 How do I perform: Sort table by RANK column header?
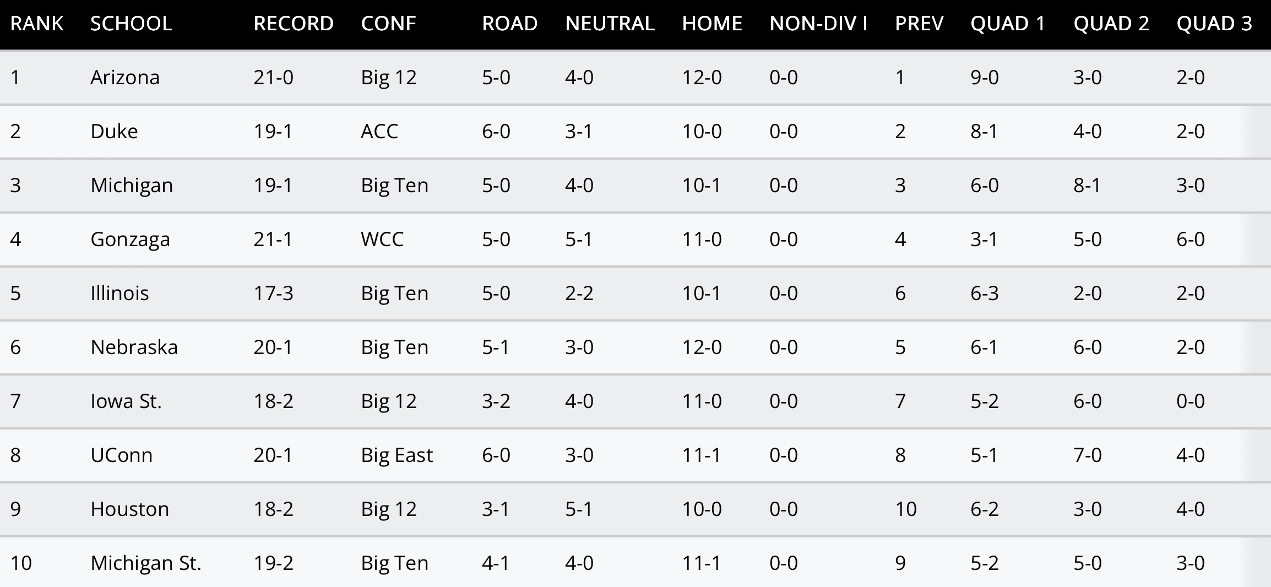[37, 24]
